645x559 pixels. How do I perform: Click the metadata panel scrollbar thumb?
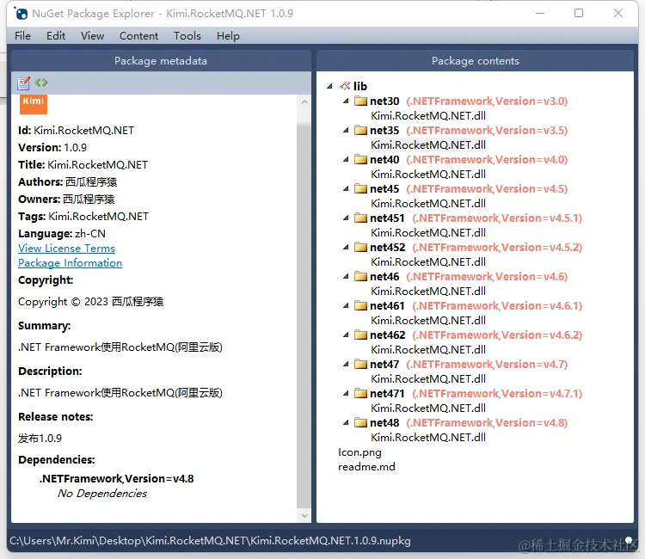tap(304, 316)
